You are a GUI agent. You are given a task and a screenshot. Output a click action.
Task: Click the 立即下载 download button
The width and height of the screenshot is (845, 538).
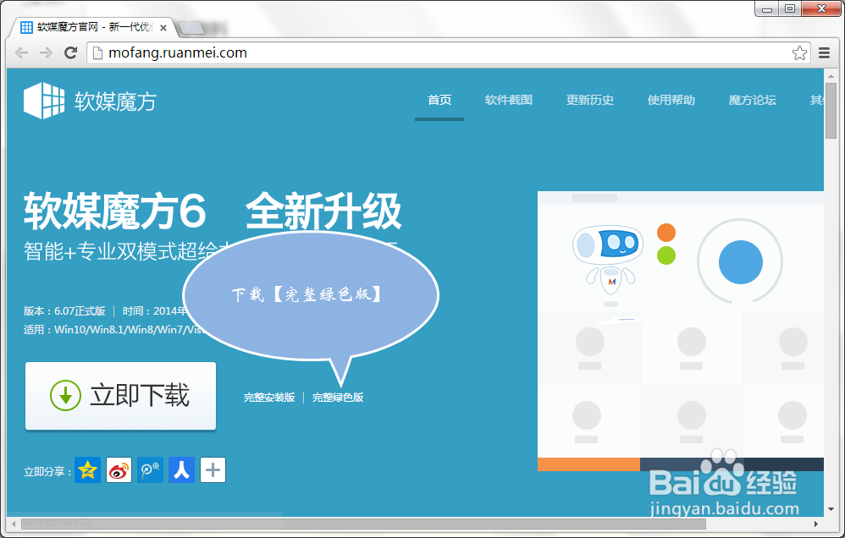coord(121,396)
